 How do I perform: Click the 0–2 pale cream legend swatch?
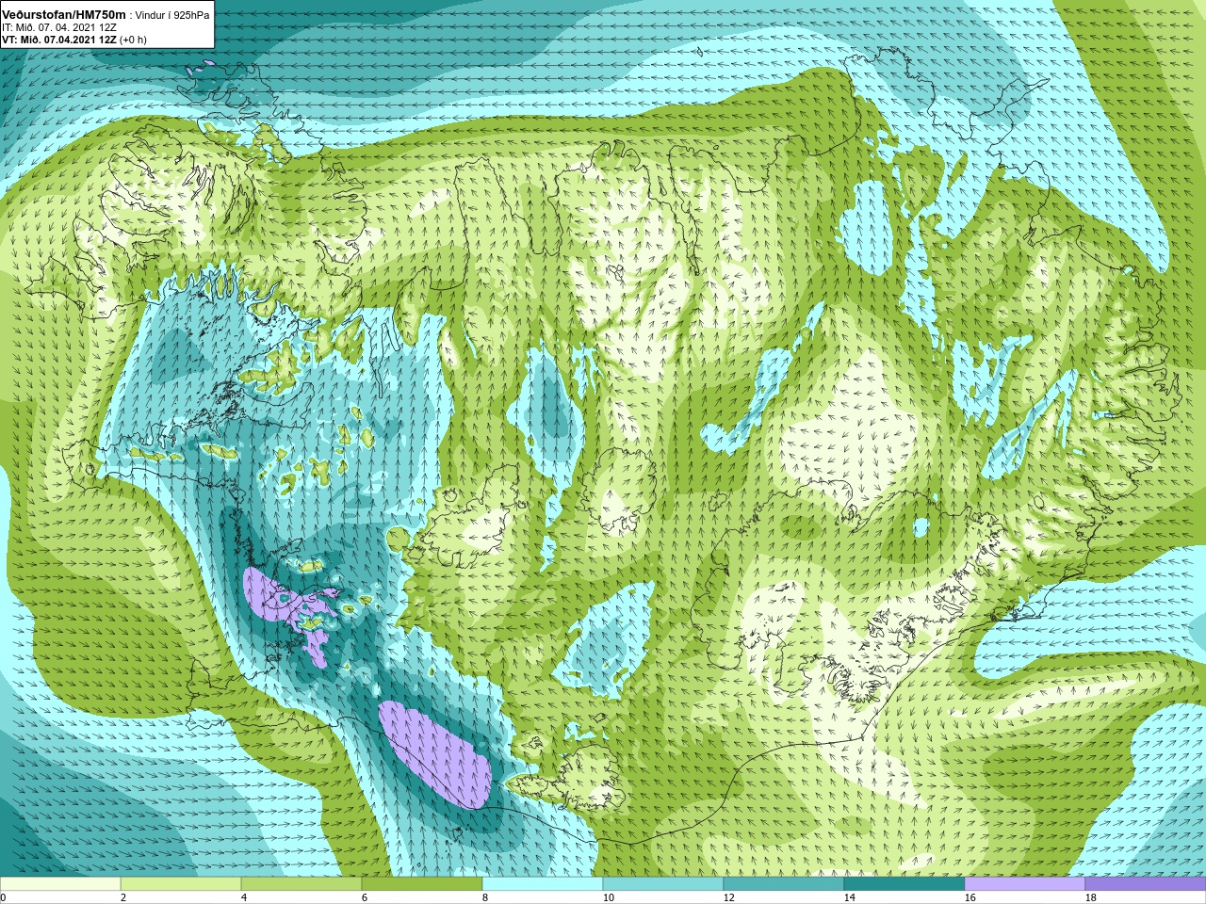tap(60, 884)
